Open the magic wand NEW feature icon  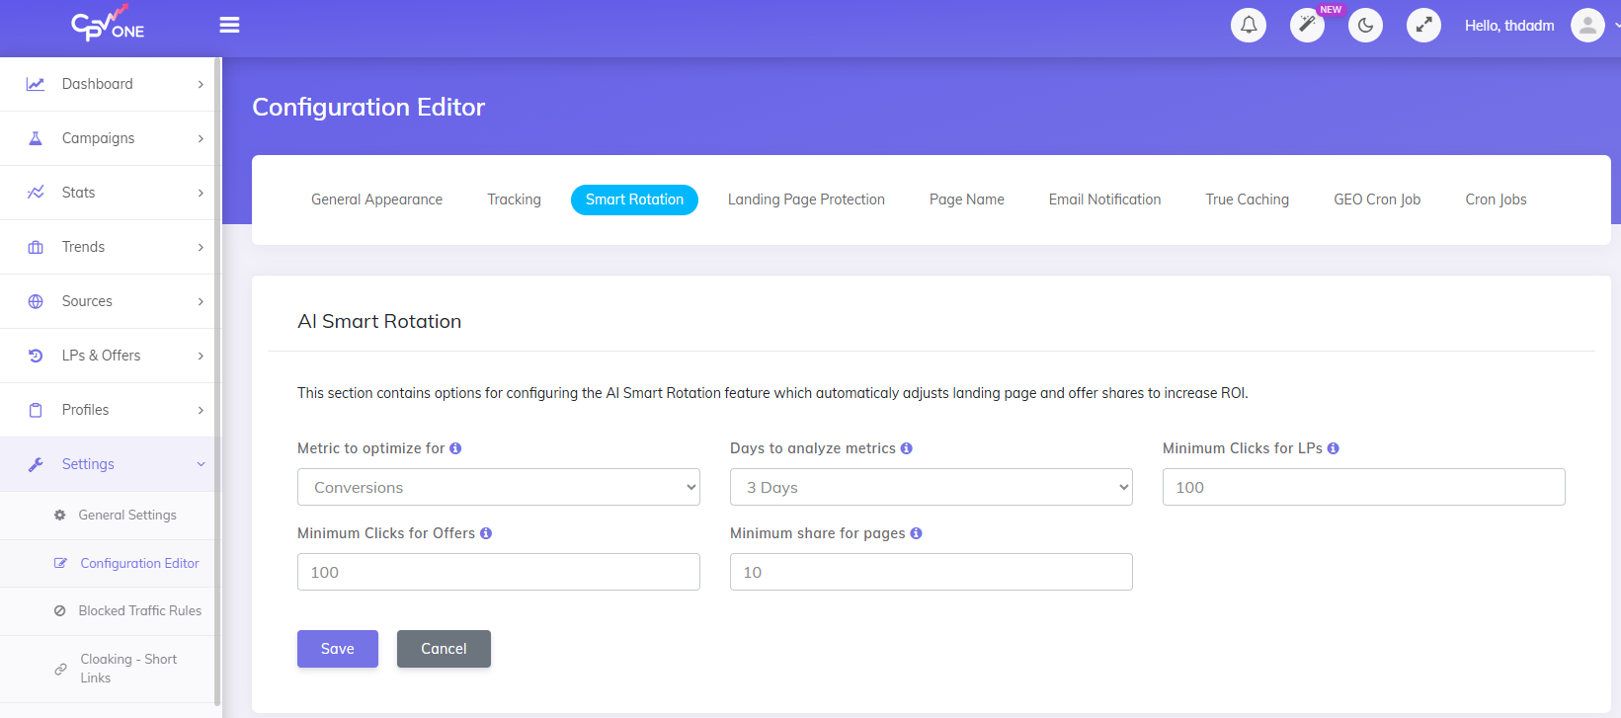[1307, 26]
